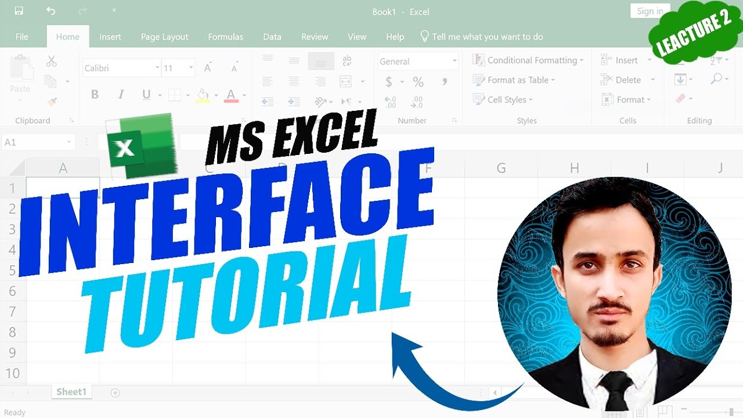This screenshot has height=418, width=743.
Task: Apply Percent Style with % icon
Action: click(418, 82)
